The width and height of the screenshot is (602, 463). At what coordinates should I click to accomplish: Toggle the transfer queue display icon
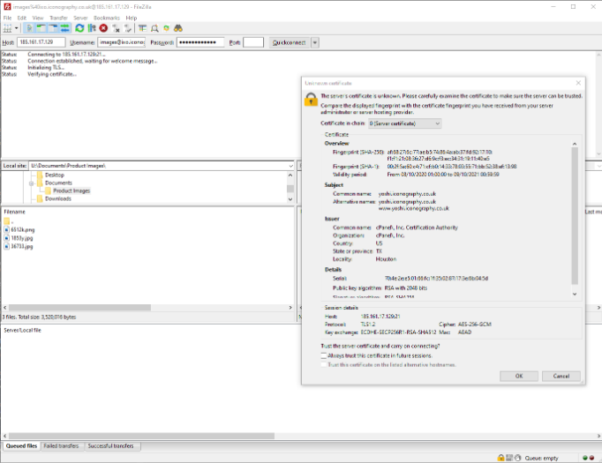click(x=64, y=28)
